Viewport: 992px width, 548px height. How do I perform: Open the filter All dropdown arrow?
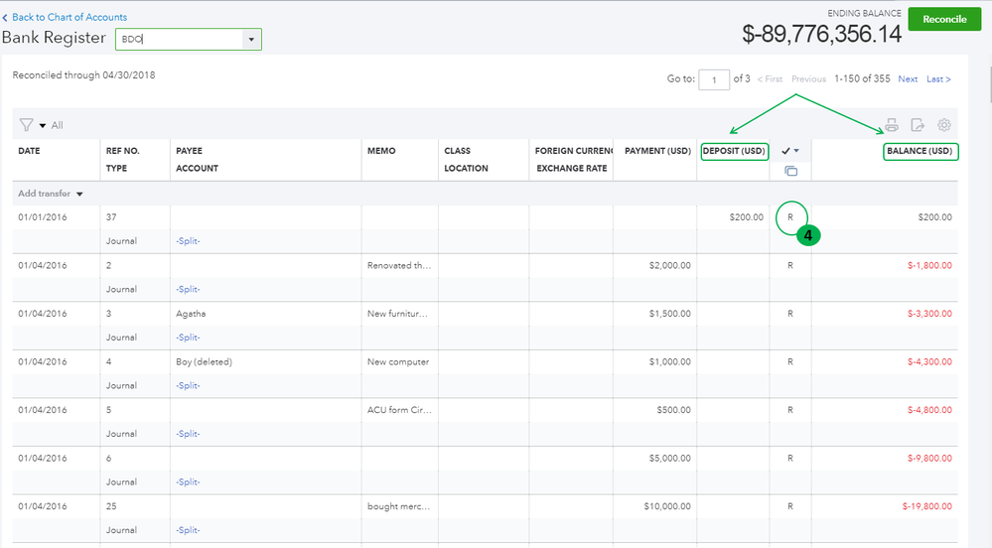point(43,126)
